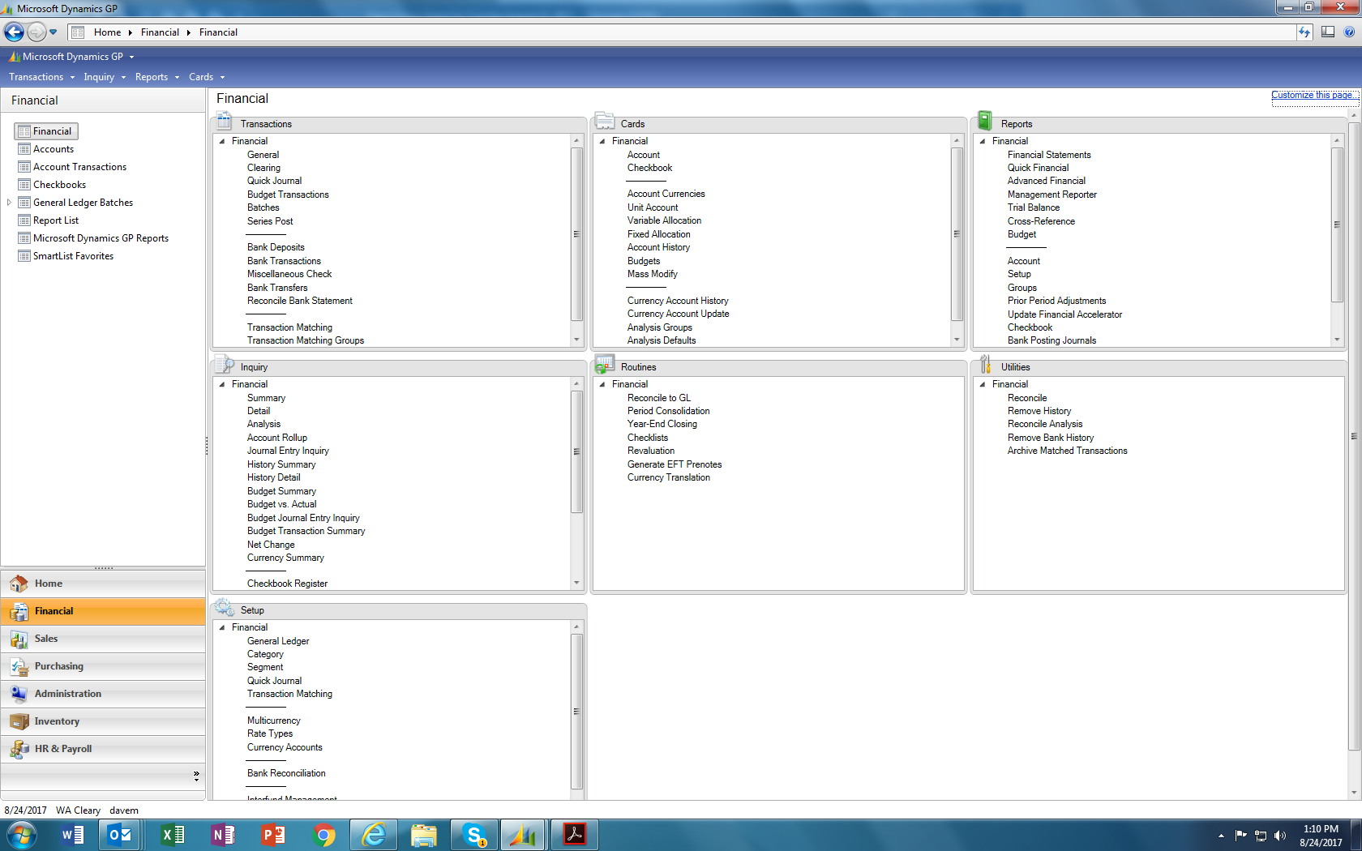Open the blue Help question mark icon
1362x851 pixels.
(x=1349, y=32)
